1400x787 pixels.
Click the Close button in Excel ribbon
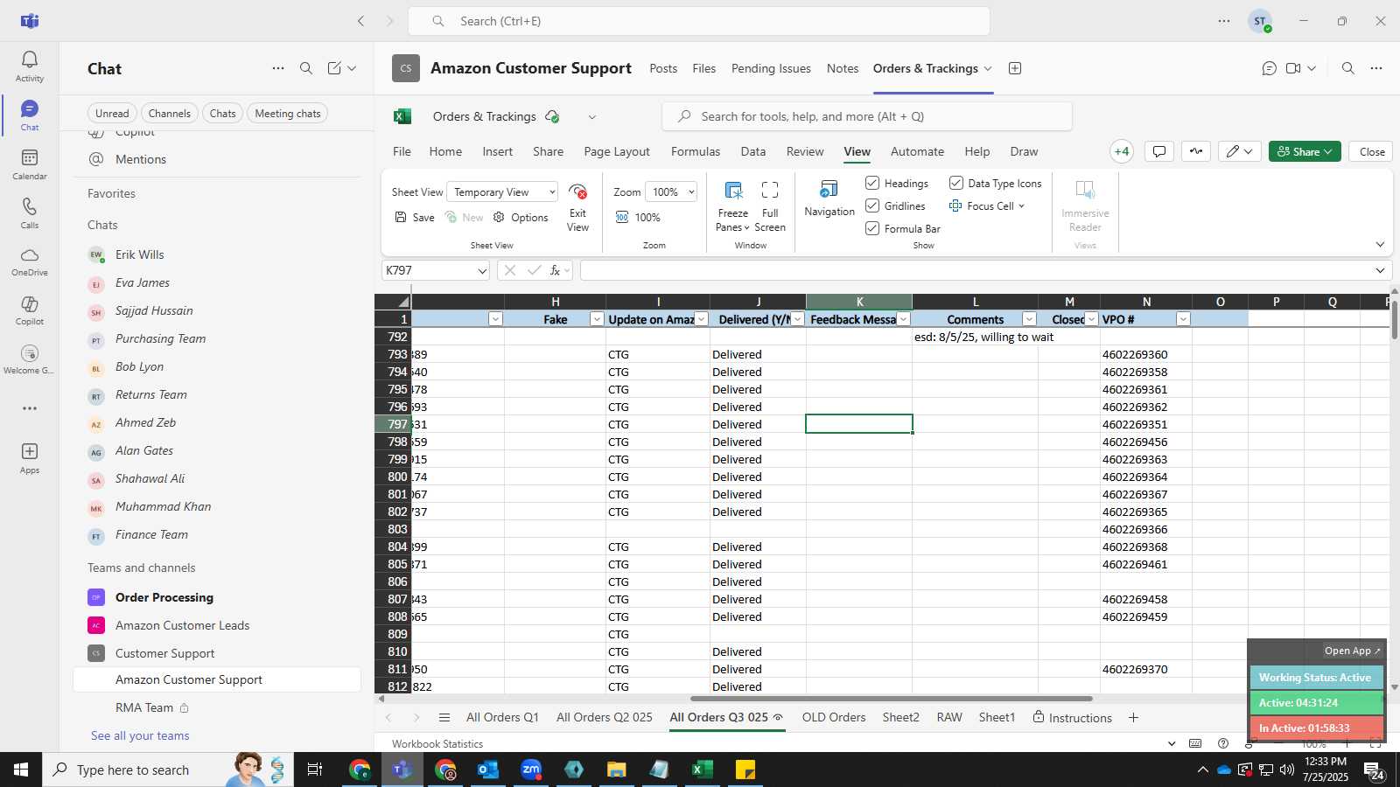pos(1371,151)
